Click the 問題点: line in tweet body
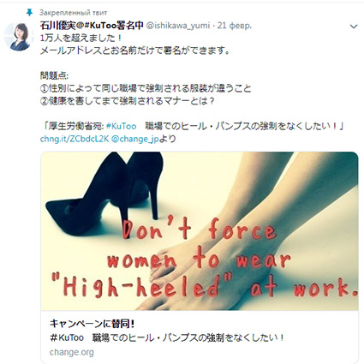The height and width of the screenshot is (364, 364). click(x=54, y=76)
